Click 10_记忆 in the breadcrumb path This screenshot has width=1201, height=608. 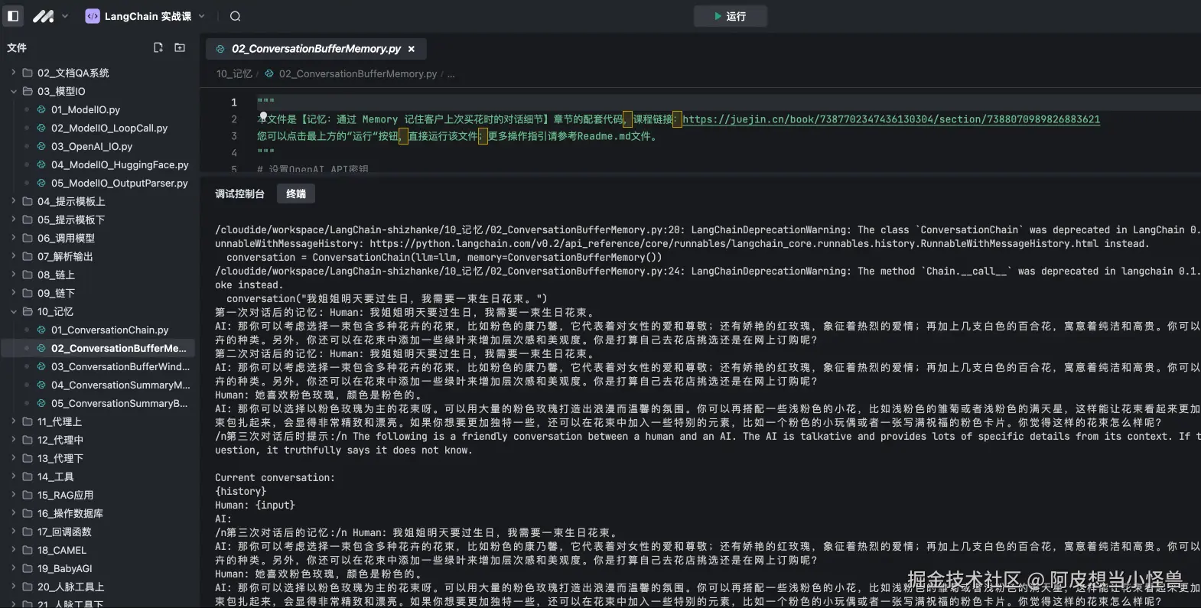(x=233, y=74)
